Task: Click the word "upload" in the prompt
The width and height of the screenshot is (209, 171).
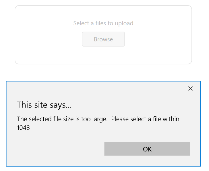Action: click(124, 23)
